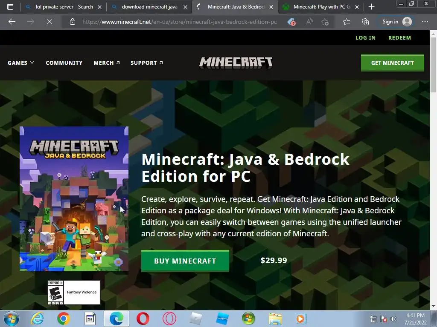
Task: Open the green Windows orb taskbar icon
Action: coord(248,318)
